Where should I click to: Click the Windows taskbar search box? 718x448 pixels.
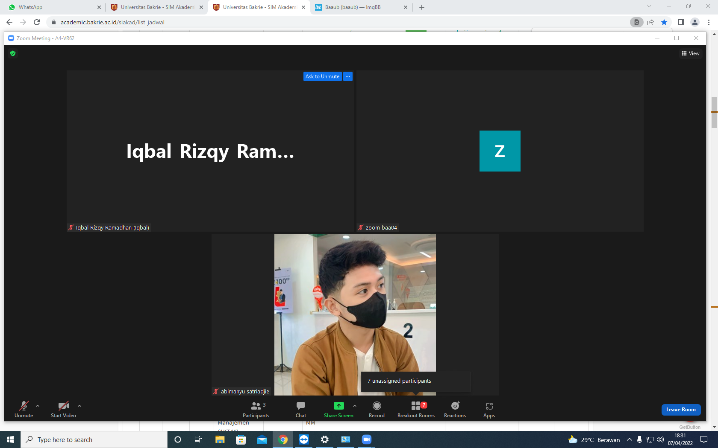(x=94, y=439)
